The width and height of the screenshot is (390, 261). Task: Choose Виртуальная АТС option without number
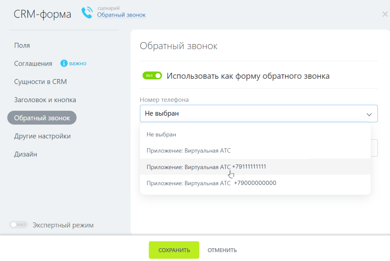click(189, 151)
